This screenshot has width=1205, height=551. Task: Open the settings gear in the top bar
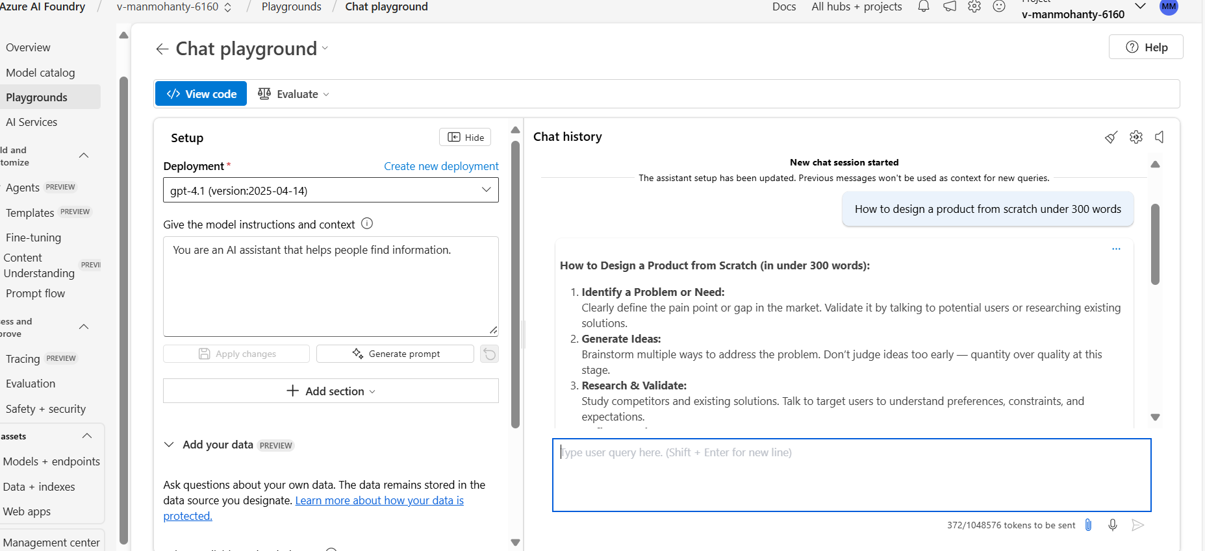(x=974, y=6)
